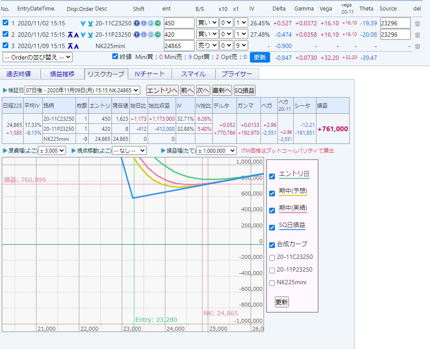The height and width of the screenshot is (349, 430).
Task: Move row 2 order to the bottom
Action: click(90, 35)
